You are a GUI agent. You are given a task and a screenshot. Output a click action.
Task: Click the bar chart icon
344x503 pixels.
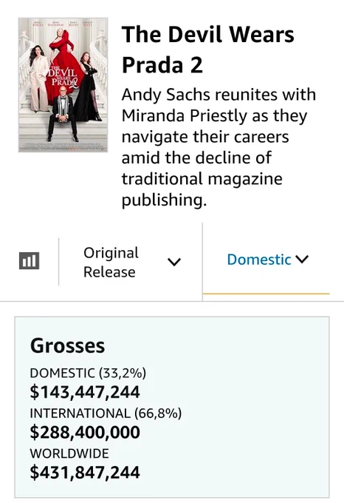[x=29, y=260]
